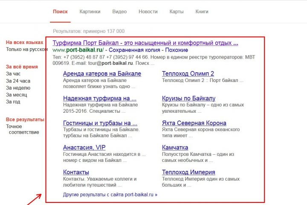Filter results За 24 часа
Screen dimensions: 307x205
[18, 81]
